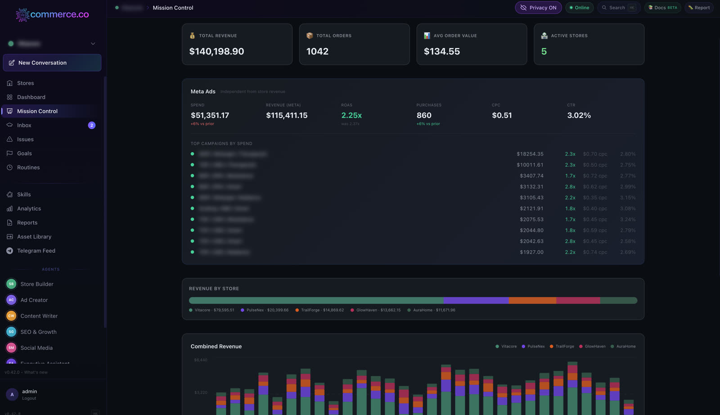The height and width of the screenshot is (415, 720).
Task: Click the Inbox unread badge showing 2
Action: [x=92, y=125]
